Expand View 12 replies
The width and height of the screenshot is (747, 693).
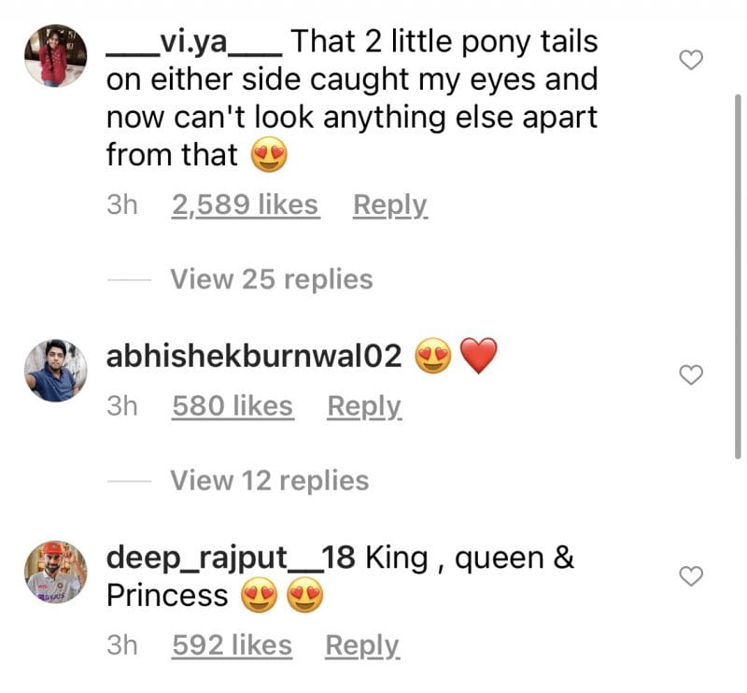pos(269,481)
